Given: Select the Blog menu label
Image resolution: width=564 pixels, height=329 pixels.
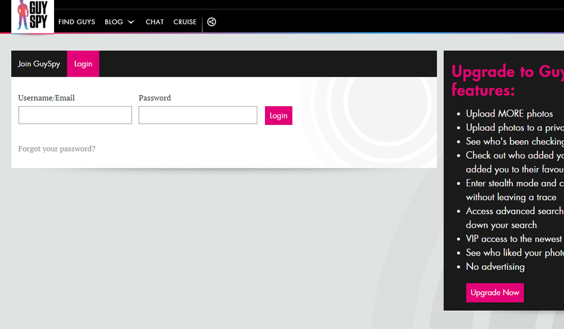Looking at the screenshot, I should point(113,22).
